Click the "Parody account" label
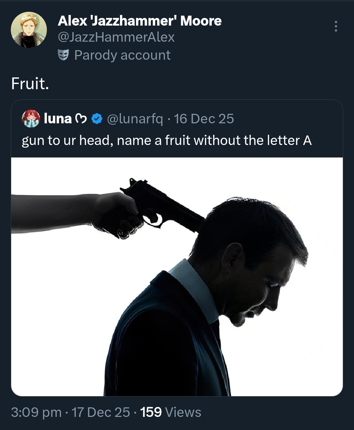 tap(122, 55)
